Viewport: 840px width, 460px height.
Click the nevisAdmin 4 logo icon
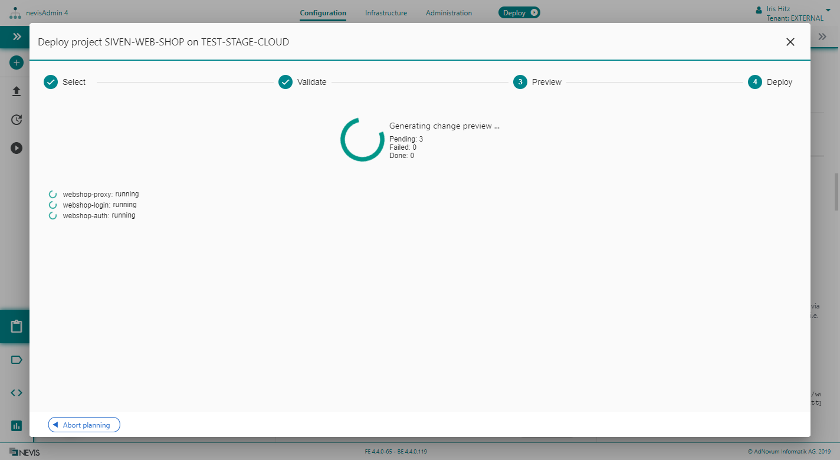[x=15, y=13]
